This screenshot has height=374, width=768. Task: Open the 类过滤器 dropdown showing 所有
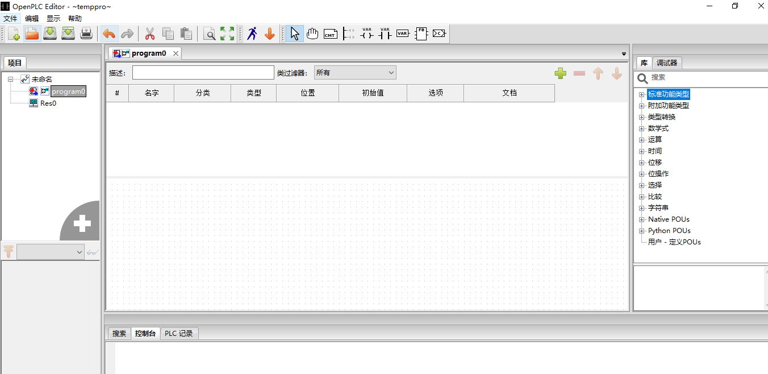point(354,72)
